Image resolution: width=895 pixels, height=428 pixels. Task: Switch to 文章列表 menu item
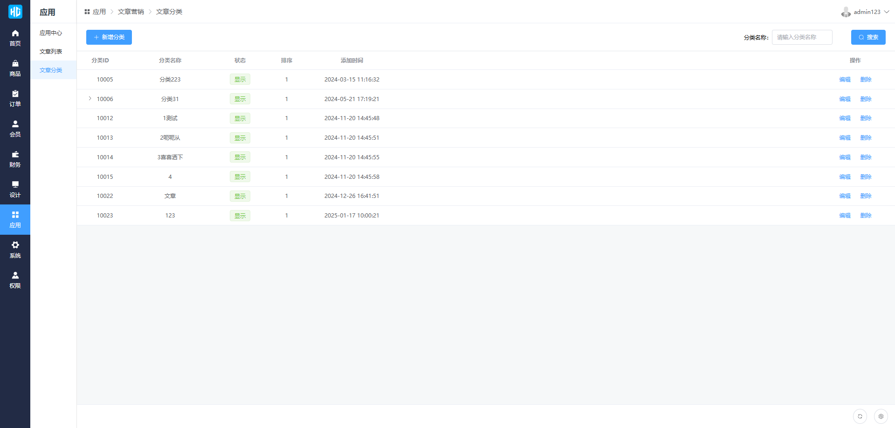pos(51,52)
